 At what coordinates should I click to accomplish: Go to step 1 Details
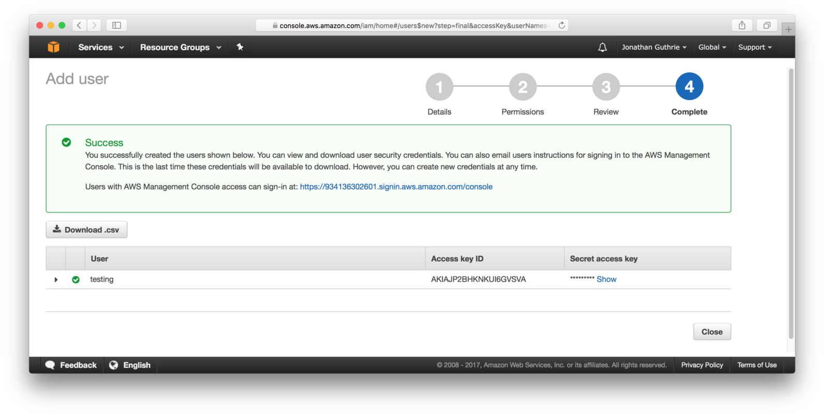[x=439, y=87]
